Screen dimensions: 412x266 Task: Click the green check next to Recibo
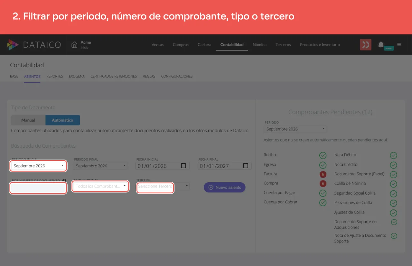point(323,155)
